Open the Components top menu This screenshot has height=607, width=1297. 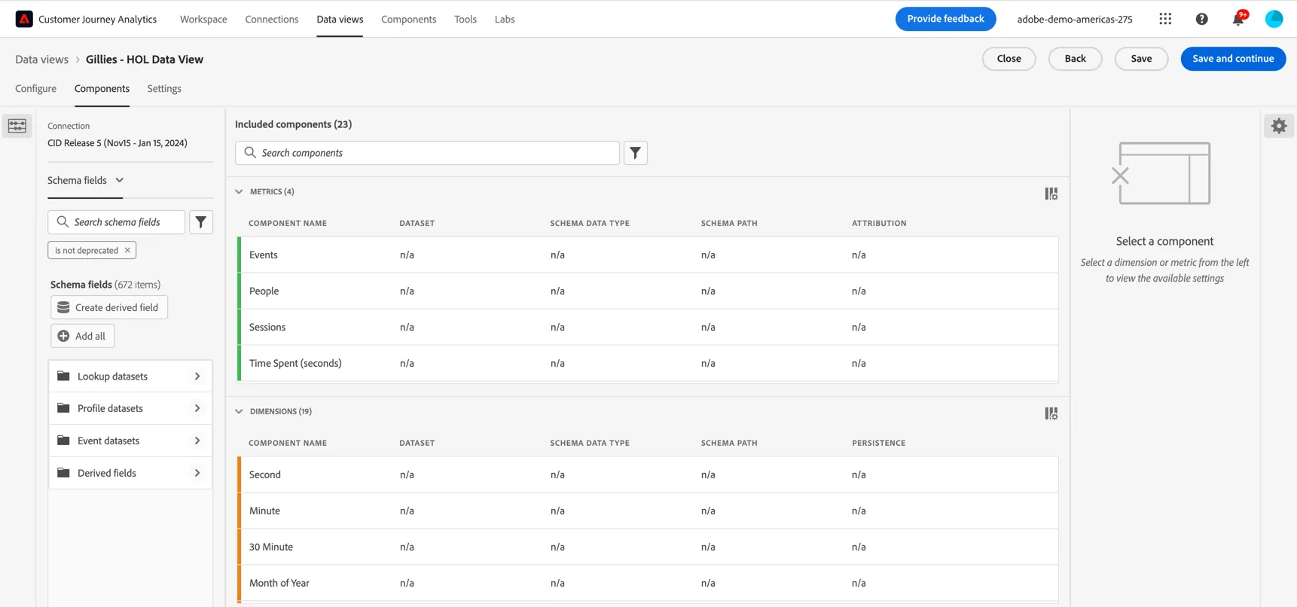tap(408, 19)
